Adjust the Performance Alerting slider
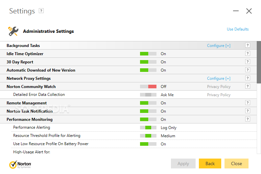The image size is (261, 174). click(x=148, y=128)
